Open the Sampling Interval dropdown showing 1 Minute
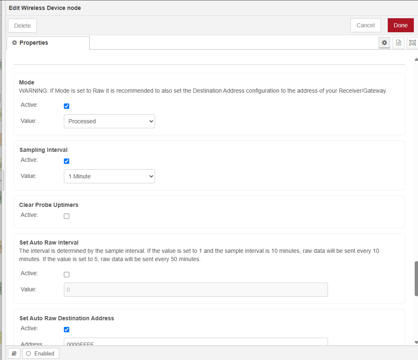 [x=109, y=176]
